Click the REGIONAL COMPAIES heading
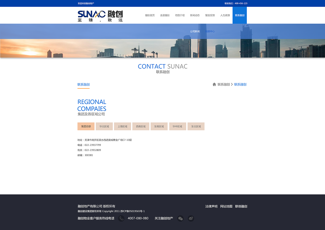Screen dimensions: 325x230 pyautogui.click(x=92, y=105)
